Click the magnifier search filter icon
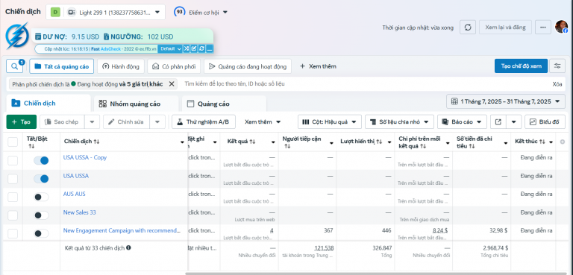Screen dimensions: 573x275 coord(15,66)
